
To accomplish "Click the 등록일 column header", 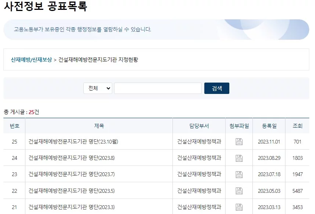I will [x=269, y=126].
